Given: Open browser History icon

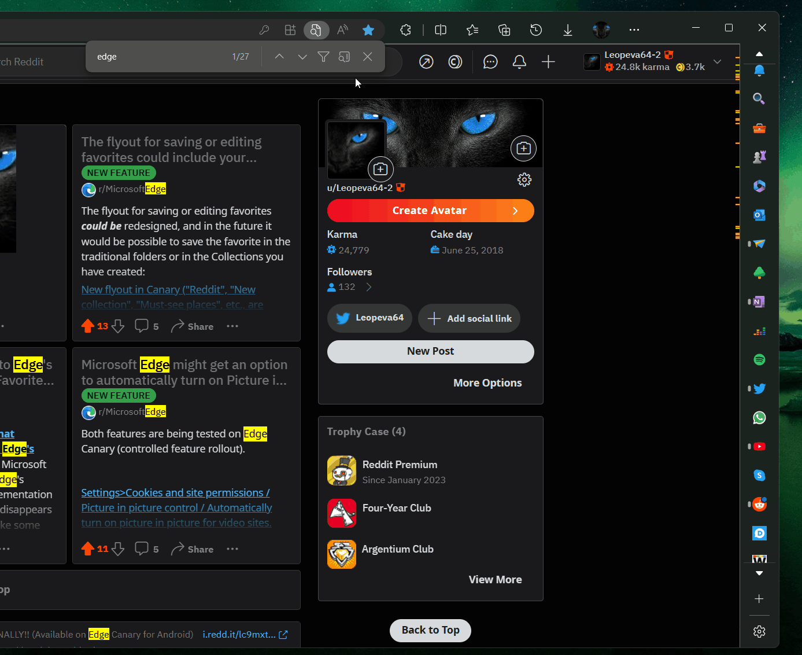Looking at the screenshot, I should point(536,30).
